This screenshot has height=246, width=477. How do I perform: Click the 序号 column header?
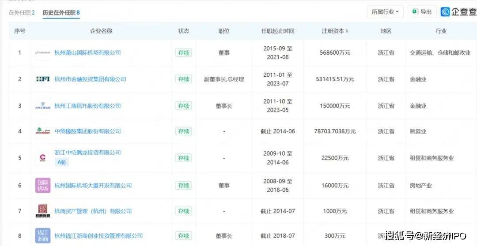(x=19, y=31)
